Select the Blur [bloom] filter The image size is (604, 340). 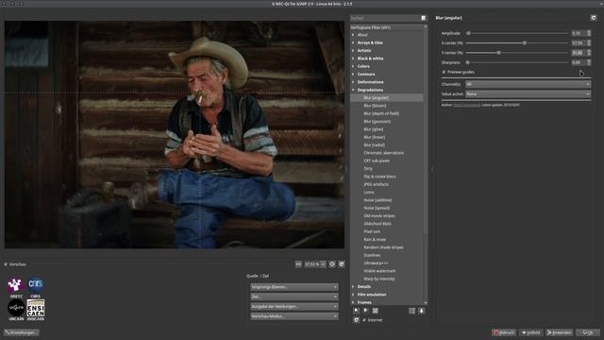pos(375,106)
